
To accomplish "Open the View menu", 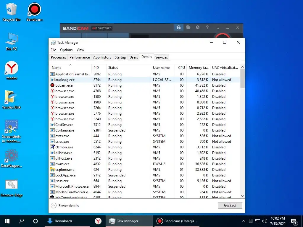I will coord(80,50).
